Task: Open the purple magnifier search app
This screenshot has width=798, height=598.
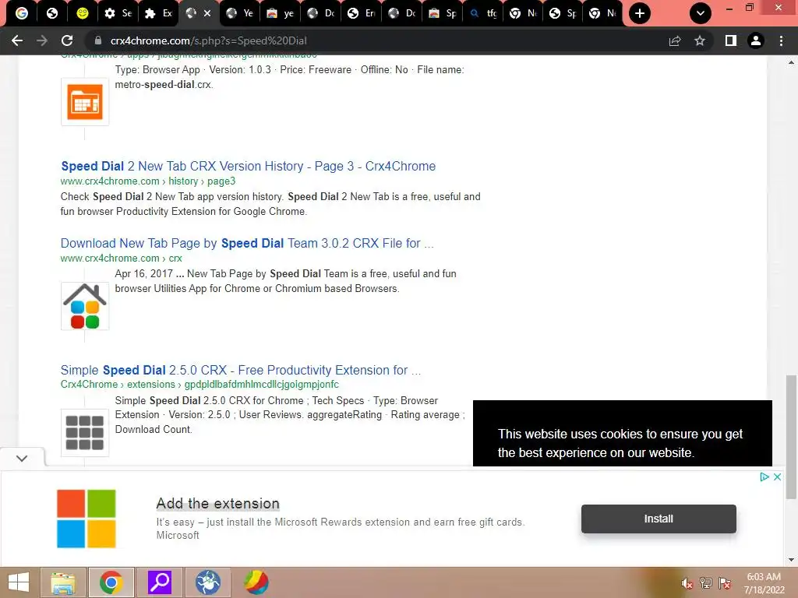Action: tap(159, 582)
